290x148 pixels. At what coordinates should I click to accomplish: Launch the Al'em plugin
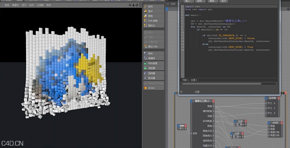pos(154,88)
